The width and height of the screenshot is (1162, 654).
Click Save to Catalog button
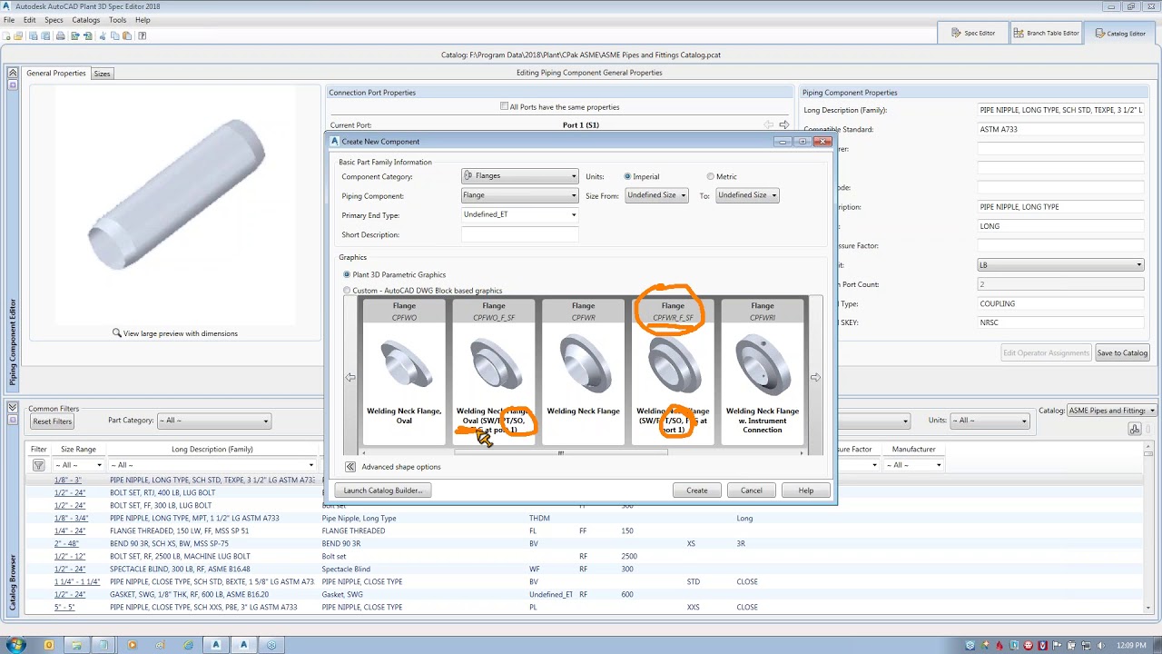(x=1122, y=352)
